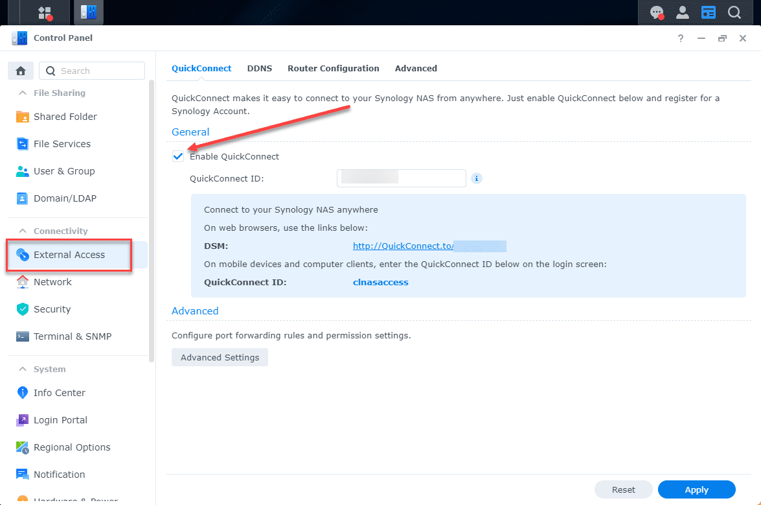Click the QuickConnect ID info icon
Screen dimensions: 761x505
(477, 178)
